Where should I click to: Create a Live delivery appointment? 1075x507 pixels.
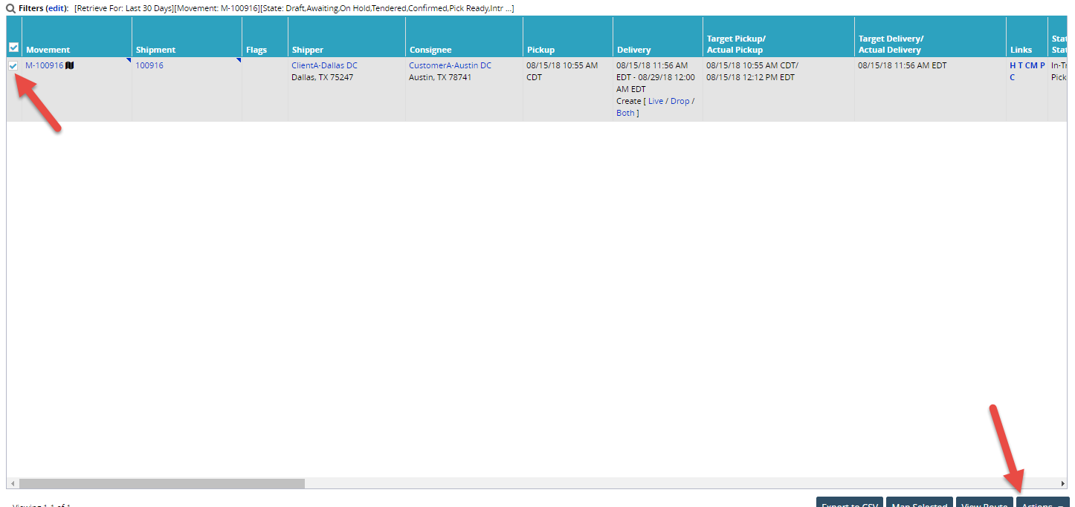[x=656, y=101]
